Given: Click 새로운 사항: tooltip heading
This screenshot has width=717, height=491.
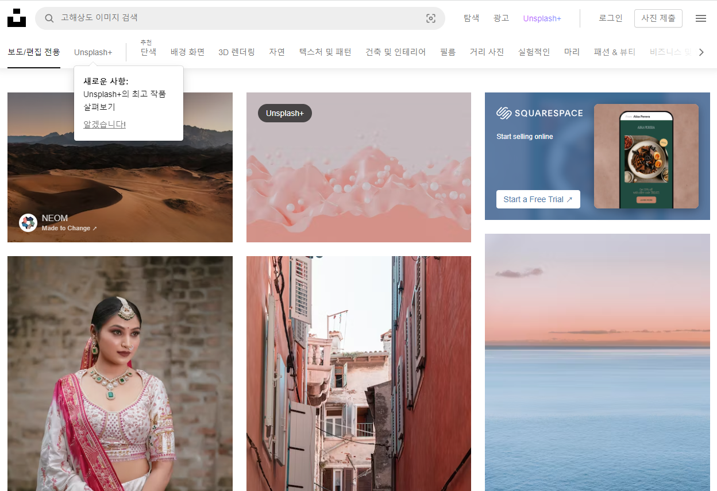Looking at the screenshot, I should coord(106,81).
